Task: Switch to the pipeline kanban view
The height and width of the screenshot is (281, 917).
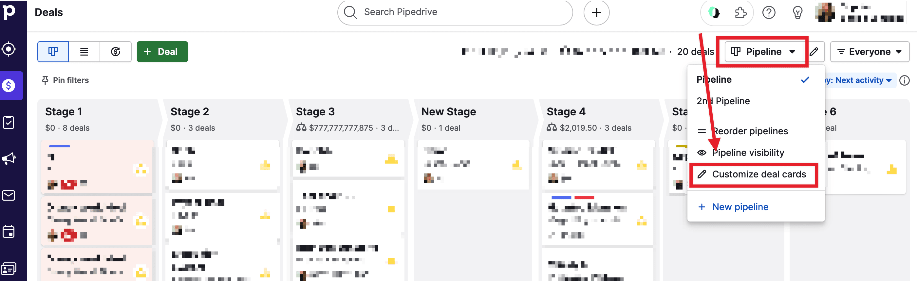Action: click(x=53, y=52)
